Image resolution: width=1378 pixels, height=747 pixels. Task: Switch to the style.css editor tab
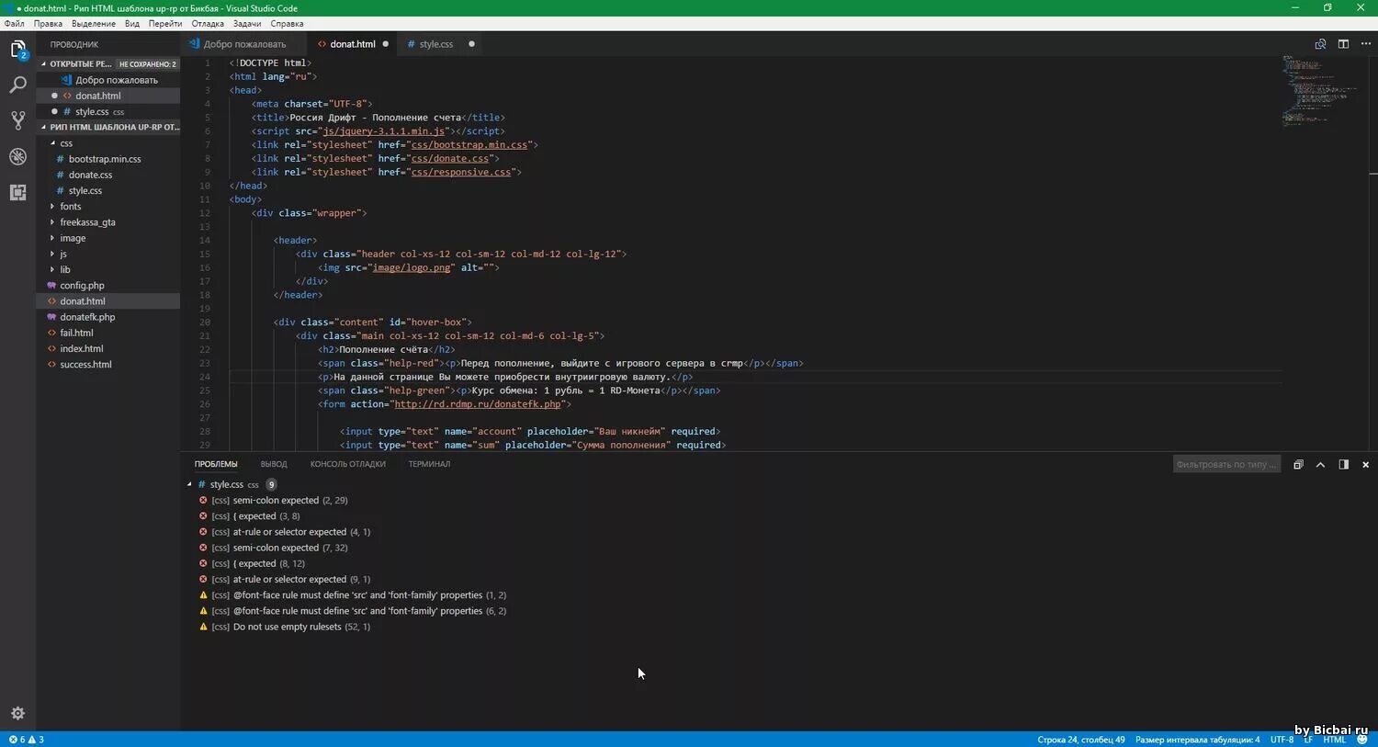(x=436, y=44)
